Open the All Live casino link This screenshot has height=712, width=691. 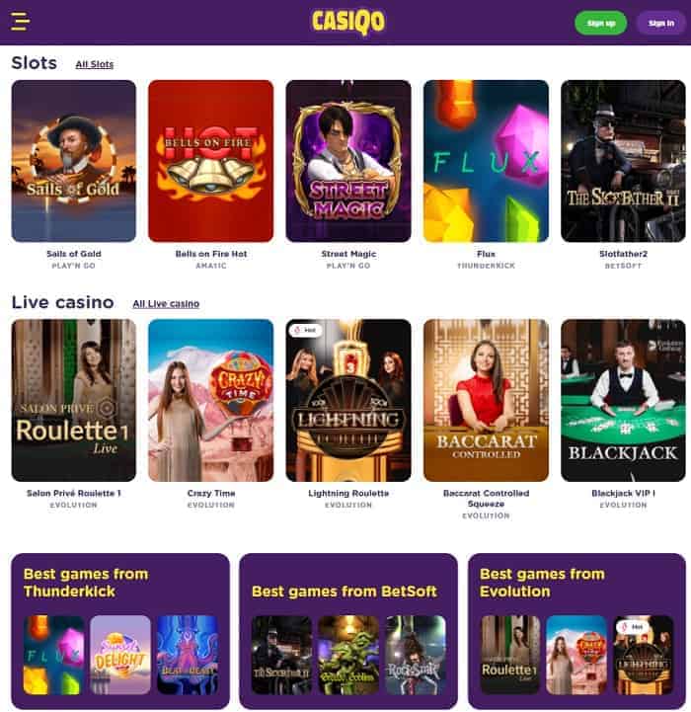(x=166, y=304)
